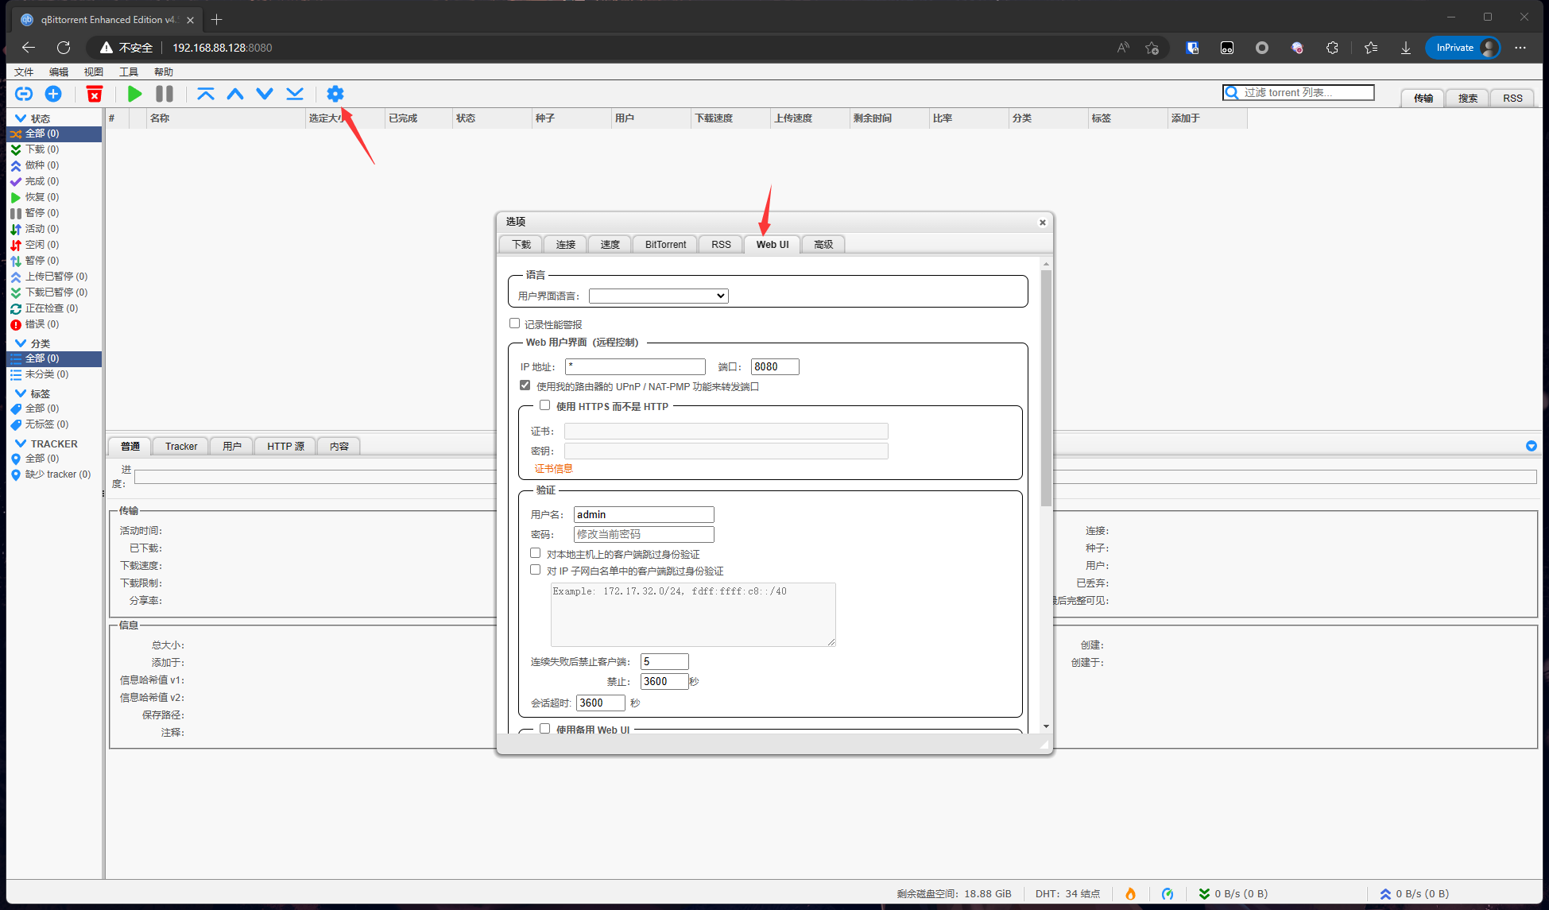Move torrent up in queue
The height and width of the screenshot is (910, 1549).
point(235,94)
